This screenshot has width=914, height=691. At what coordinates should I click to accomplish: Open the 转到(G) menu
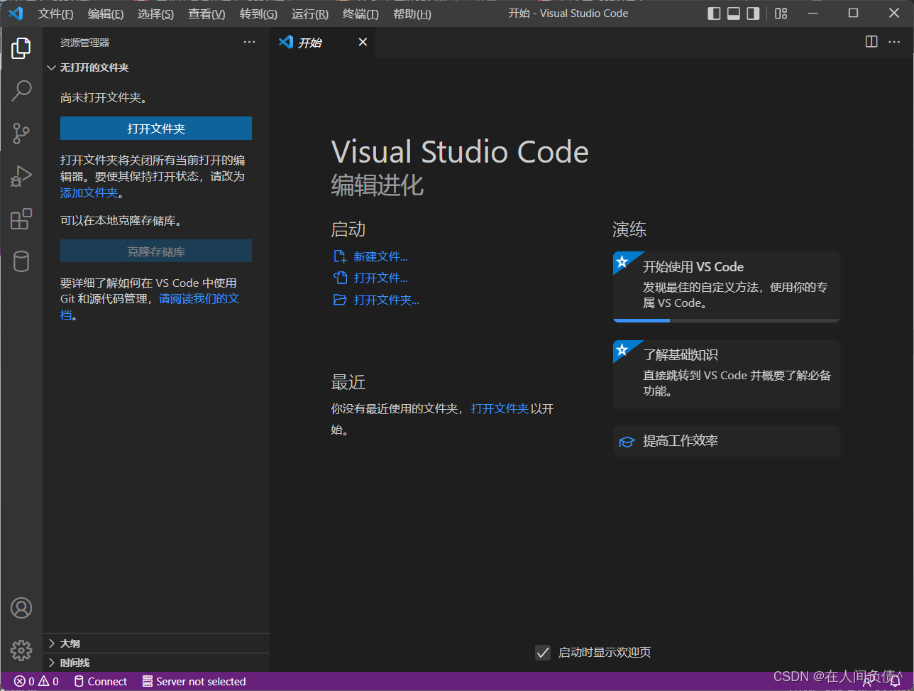(x=258, y=14)
